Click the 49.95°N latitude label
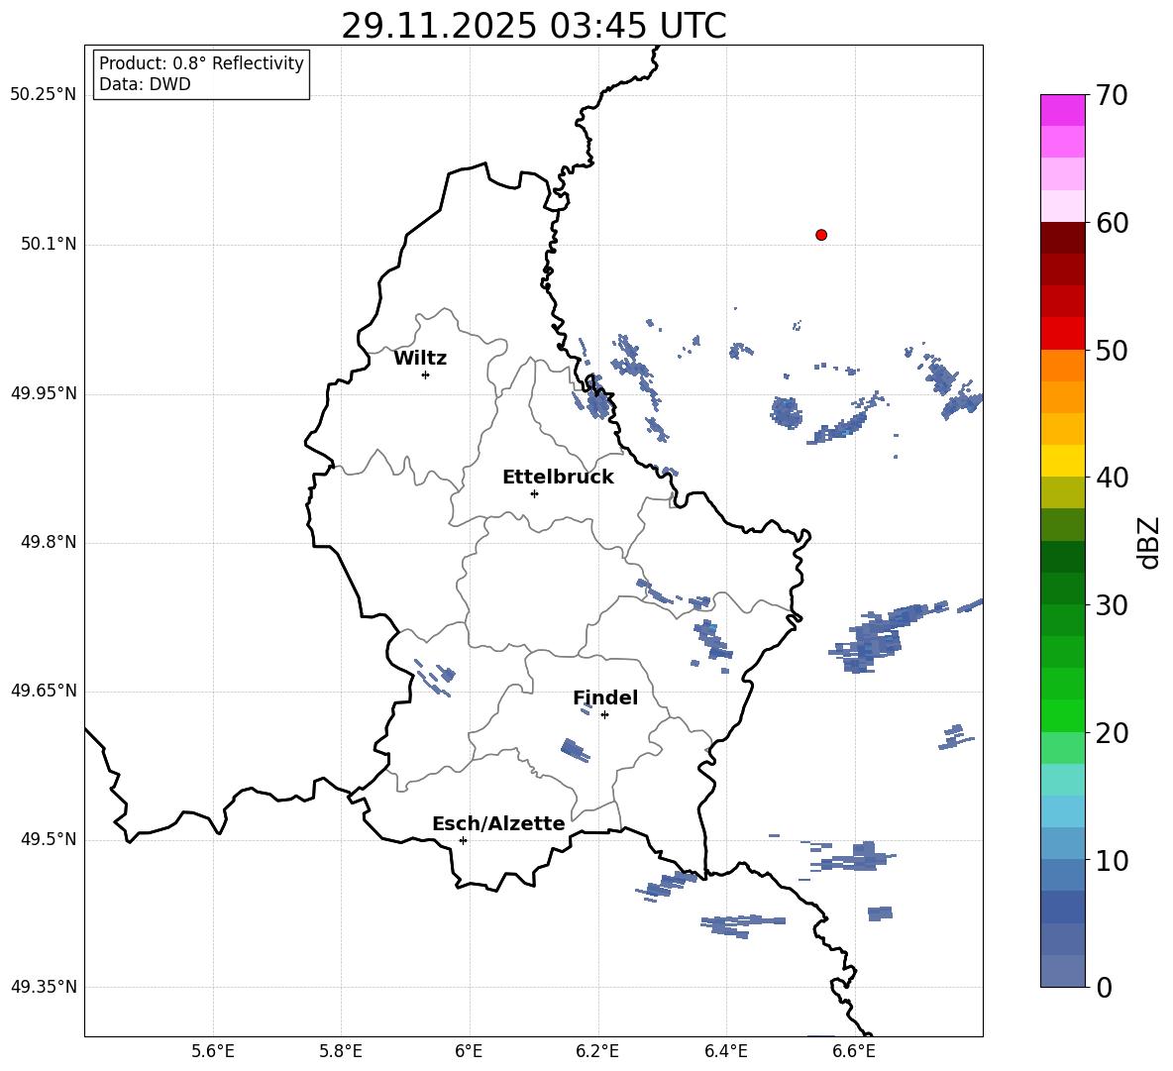 [44, 393]
